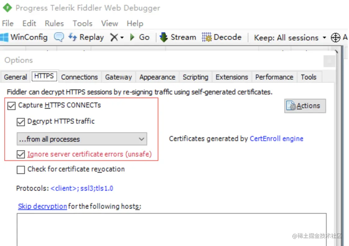Click the Fiddler logo icon in title bar
Screen dimensions: 349x246
click(7, 8)
